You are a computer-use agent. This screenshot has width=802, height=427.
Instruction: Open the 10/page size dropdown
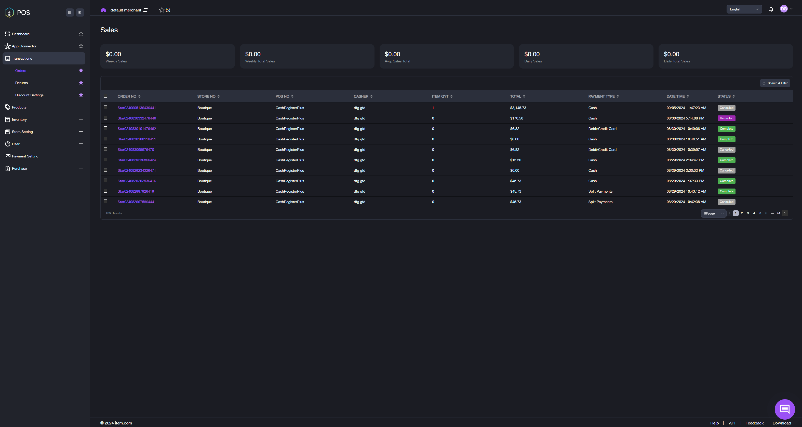coord(713,213)
